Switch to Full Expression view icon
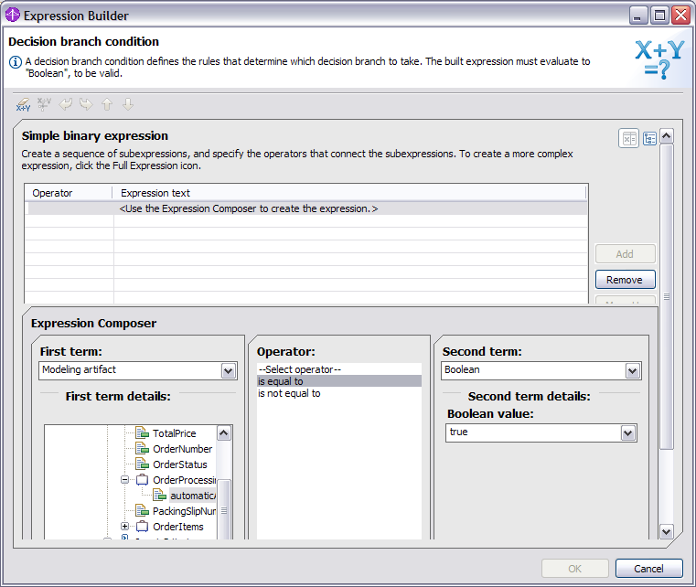The image size is (696, 587). 649,139
